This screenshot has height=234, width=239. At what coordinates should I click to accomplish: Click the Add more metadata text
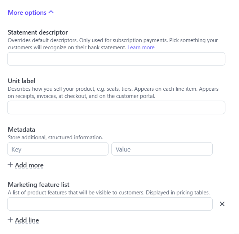click(29, 165)
